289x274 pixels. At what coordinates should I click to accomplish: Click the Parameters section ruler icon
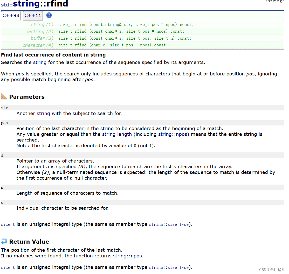point(4,96)
